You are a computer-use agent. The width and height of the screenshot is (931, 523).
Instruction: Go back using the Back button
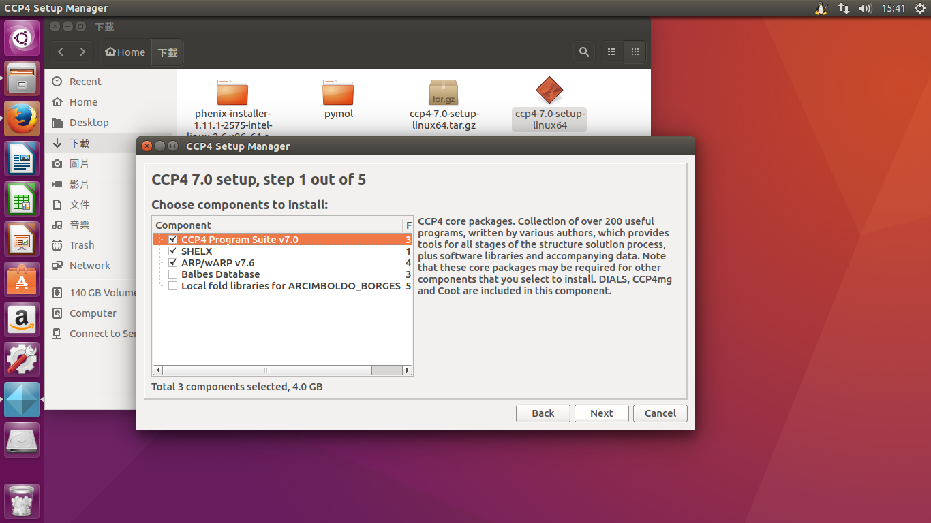point(543,413)
